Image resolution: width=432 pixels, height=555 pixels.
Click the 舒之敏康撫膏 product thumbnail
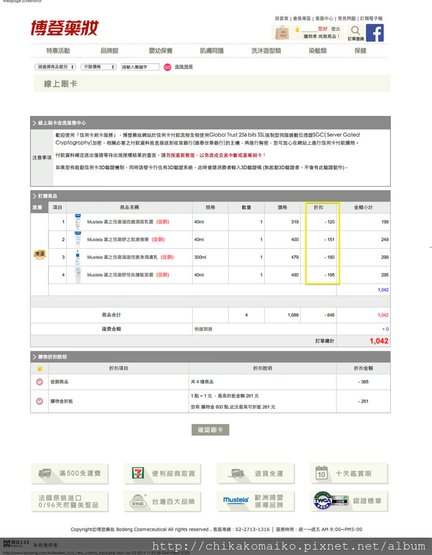[x=78, y=240]
